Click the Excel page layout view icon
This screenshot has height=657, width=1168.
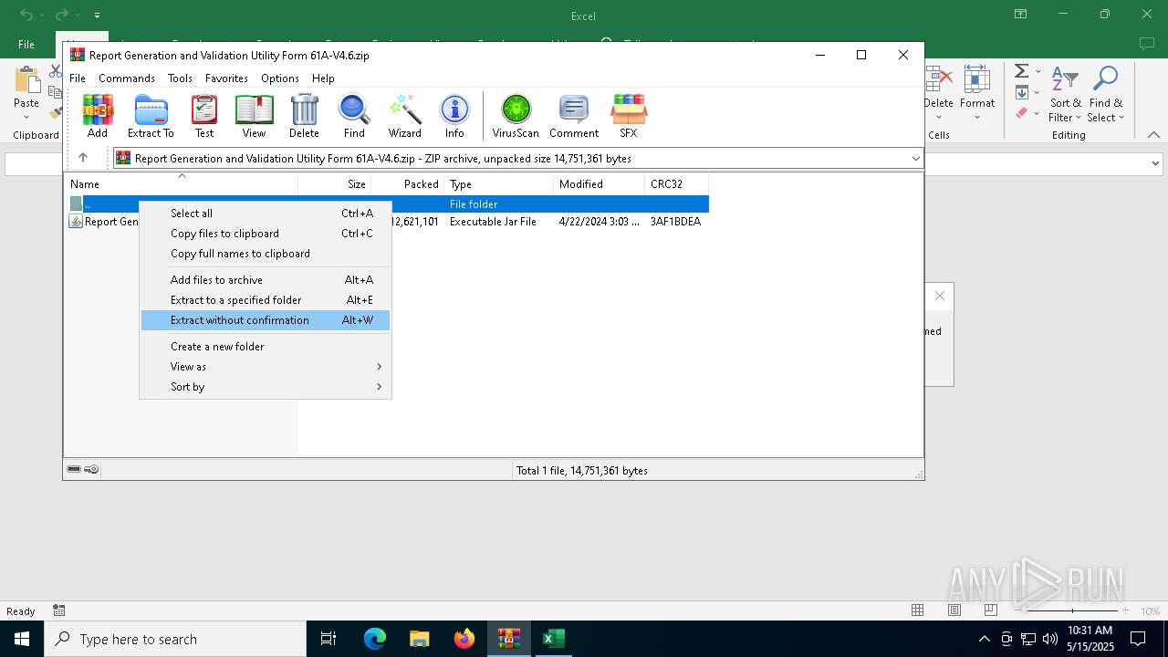tap(954, 610)
